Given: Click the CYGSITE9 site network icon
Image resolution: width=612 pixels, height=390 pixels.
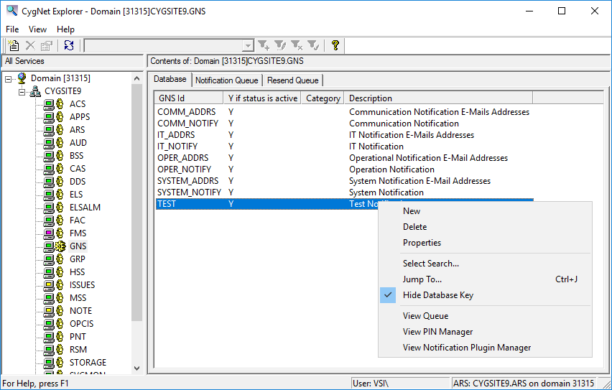Looking at the screenshot, I should 35,91.
